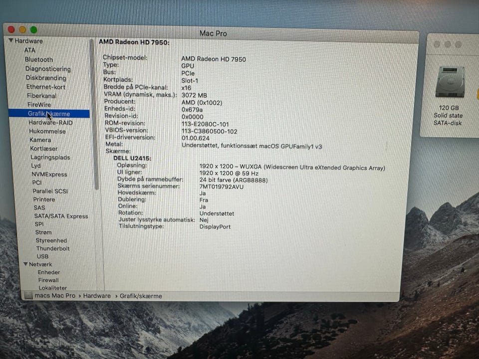Select SPI in the sidebar

(x=39, y=224)
